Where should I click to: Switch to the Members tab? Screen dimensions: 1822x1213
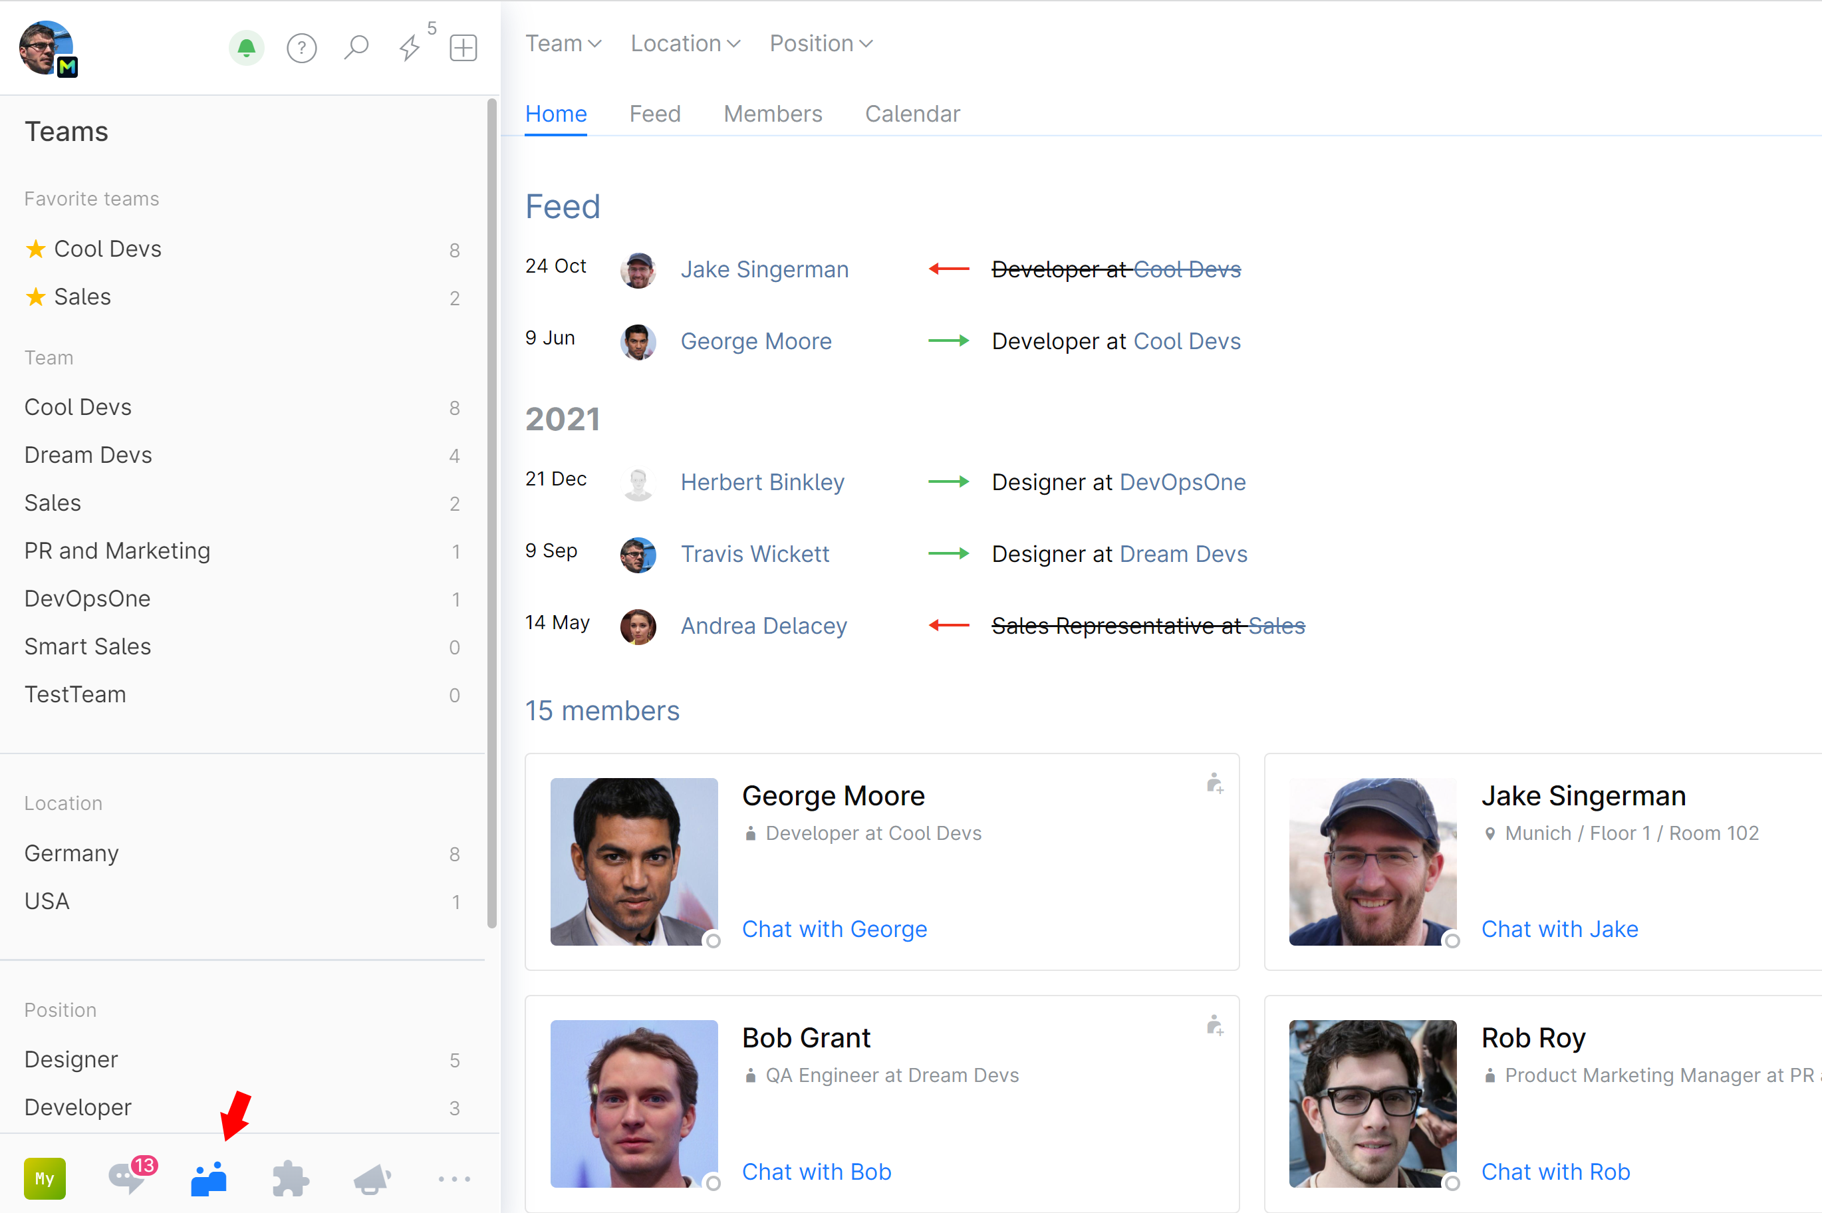coord(773,114)
